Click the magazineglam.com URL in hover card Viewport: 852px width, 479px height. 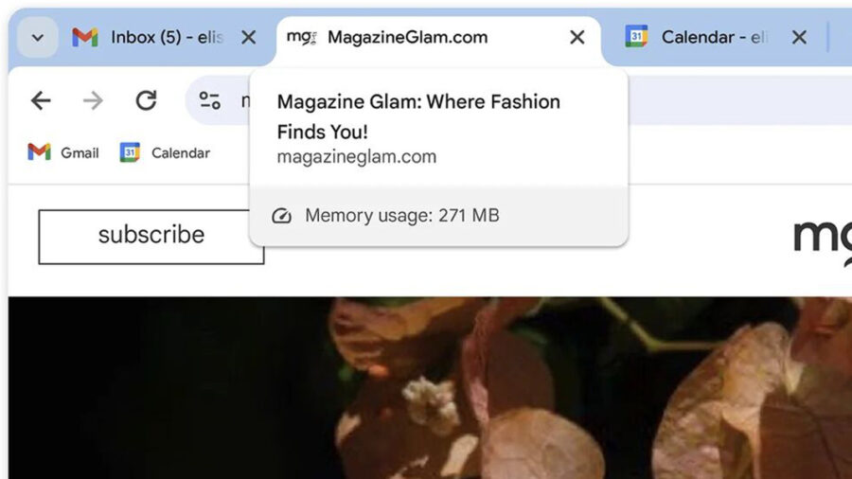(x=357, y=157)
